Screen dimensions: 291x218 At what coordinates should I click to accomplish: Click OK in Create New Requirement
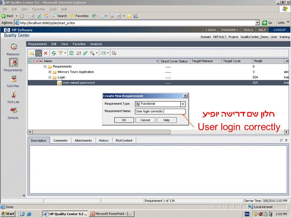[x=124, y=120]
